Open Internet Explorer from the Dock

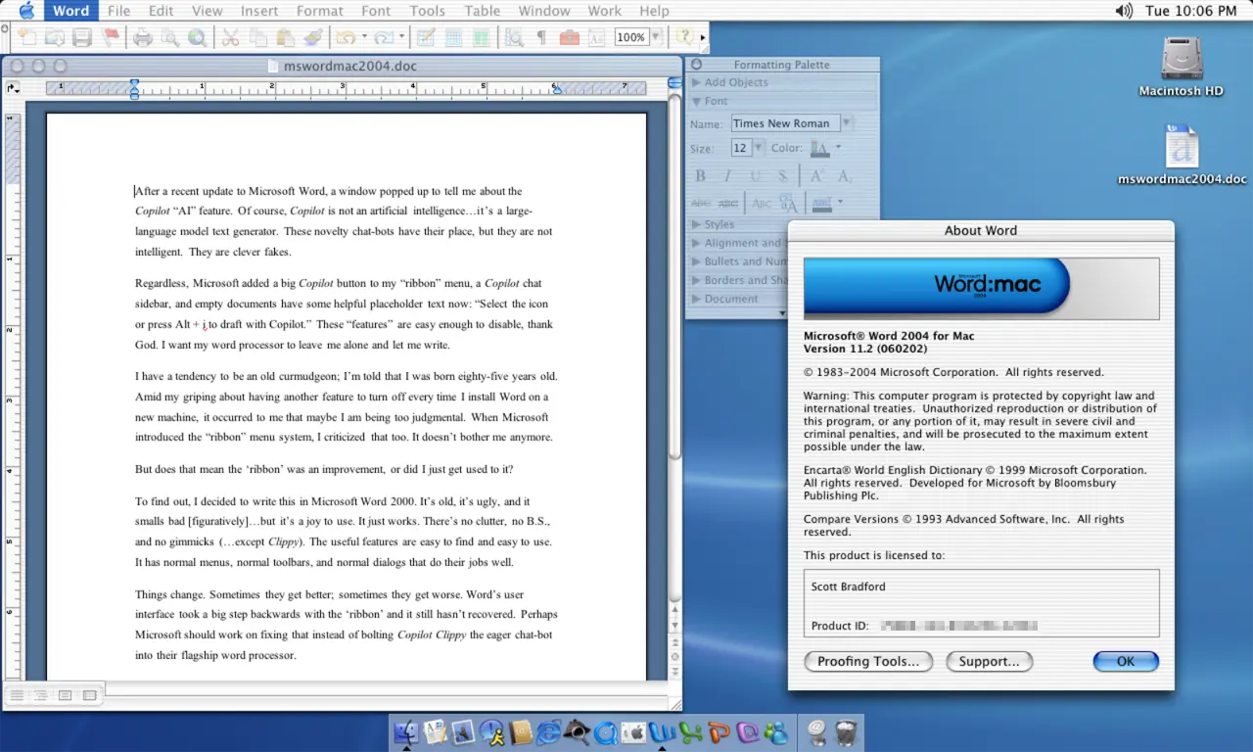click(x=549, y=731)
